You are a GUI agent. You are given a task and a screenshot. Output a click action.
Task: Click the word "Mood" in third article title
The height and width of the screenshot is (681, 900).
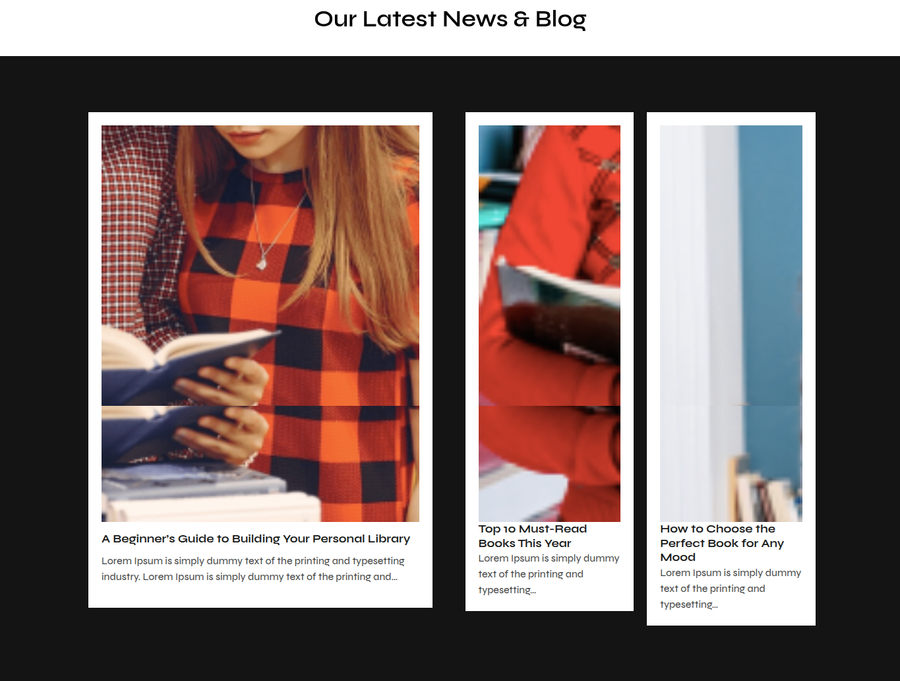tap(678, 557)
